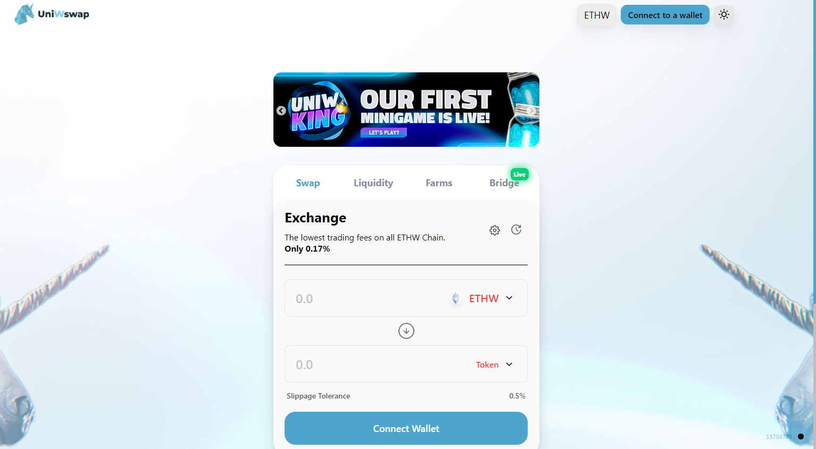Viewport: 816px width, 449px height.
Task: Expand the ETHW token selector chevron
Action: click(x=509, y=298)
